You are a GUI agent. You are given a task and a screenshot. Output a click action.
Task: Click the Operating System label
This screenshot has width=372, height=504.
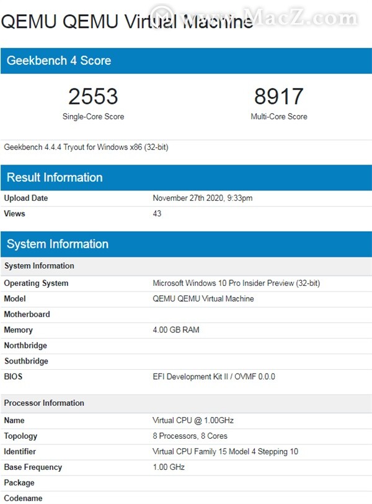pos(36,283)
